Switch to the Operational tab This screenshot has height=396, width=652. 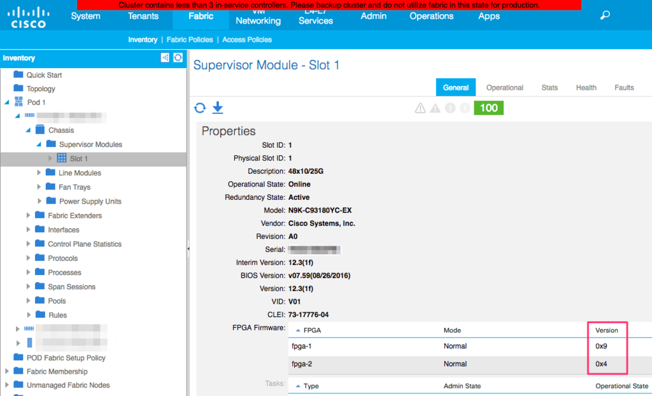click(x=505, y=87)
